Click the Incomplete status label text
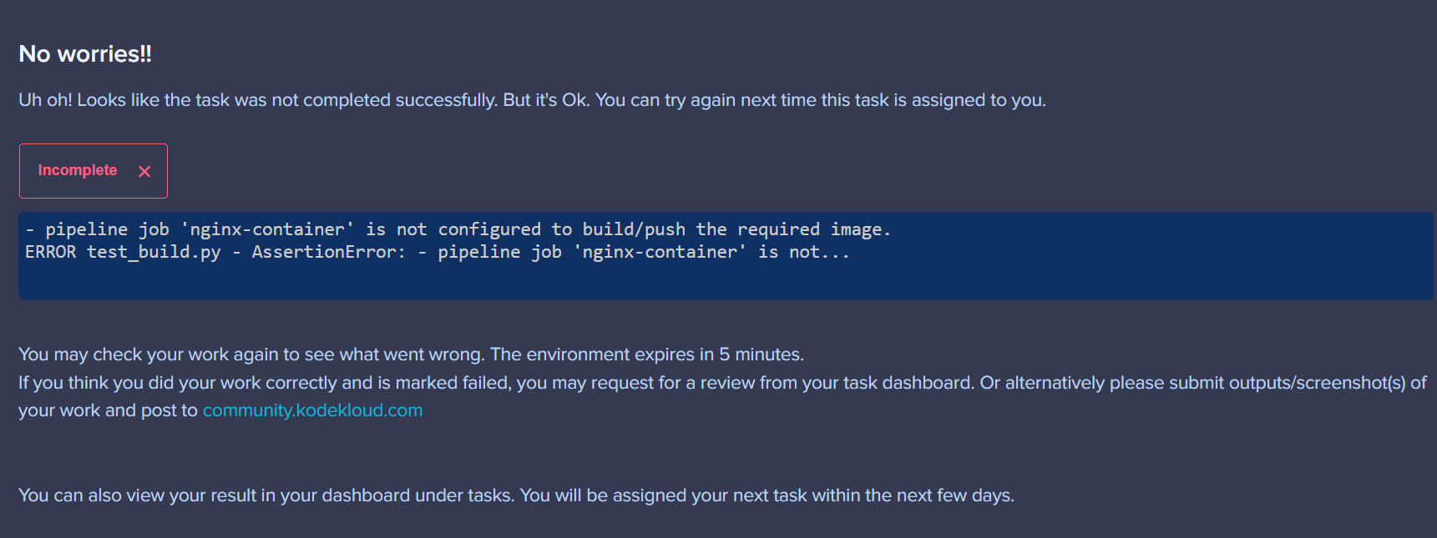This screenshot has width=1437, height=538. coord(78,170)
